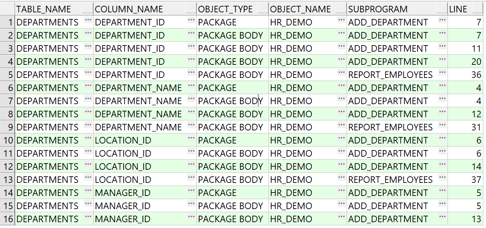486x228 pixels.
Task: Open ellipsis editor for COLUMN_NAME in row 7
Action: tap(191, 99)
